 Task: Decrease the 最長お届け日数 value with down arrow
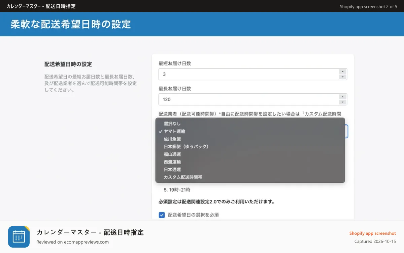[x=343, y=102]
